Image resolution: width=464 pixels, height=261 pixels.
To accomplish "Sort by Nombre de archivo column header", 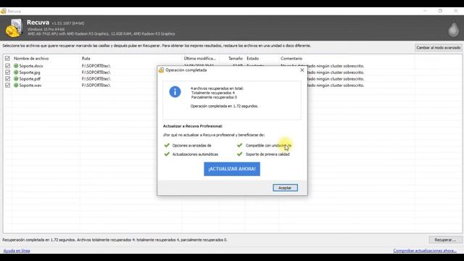I will (31, 59).
